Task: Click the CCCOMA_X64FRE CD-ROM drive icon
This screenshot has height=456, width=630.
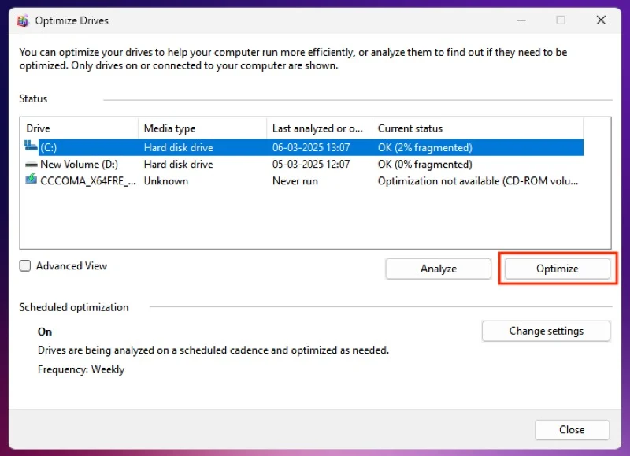Action: (31, 180)
